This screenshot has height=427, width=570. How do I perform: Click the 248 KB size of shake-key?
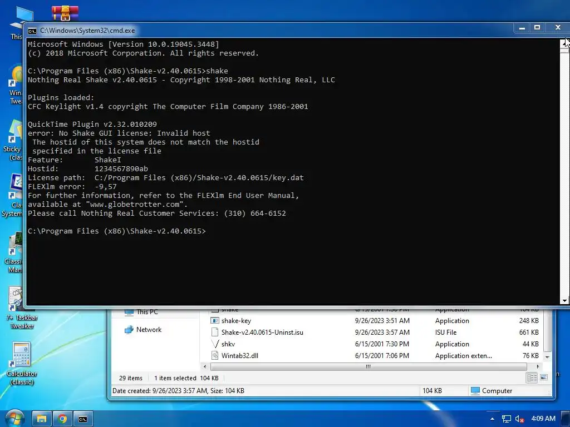point(529,321)
